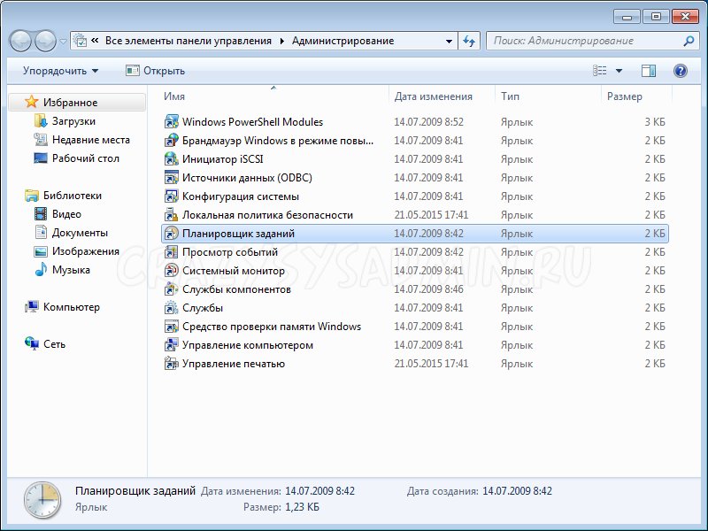This screenshot has width=708, height=531.
Task: Open the Упорядочить dropdown menu
Action: click(x=60, y=71)
